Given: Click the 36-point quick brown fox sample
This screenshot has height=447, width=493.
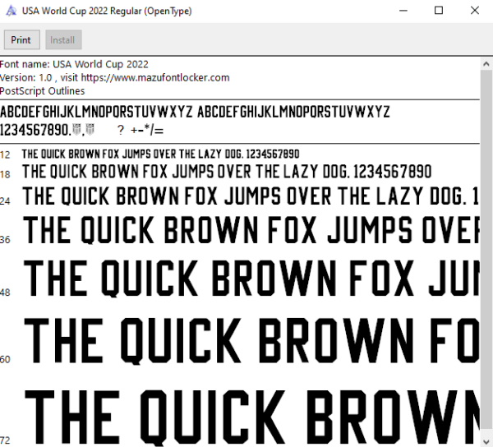Looking at the screenshot, I should (251, 230).
